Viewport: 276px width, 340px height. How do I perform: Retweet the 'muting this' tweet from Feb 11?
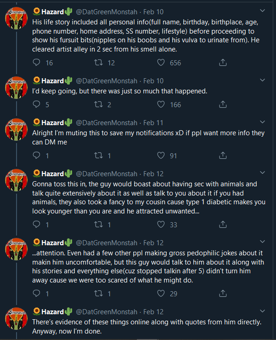pos(98,156)
